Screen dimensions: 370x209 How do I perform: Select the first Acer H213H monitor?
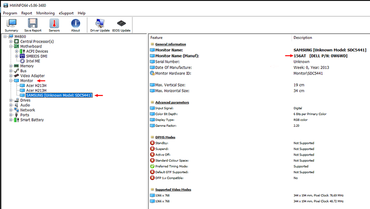click(36, 86)
